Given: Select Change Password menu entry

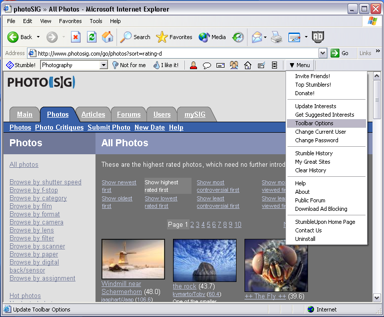Looking at the screenshot, I should (x=326, y=140).
